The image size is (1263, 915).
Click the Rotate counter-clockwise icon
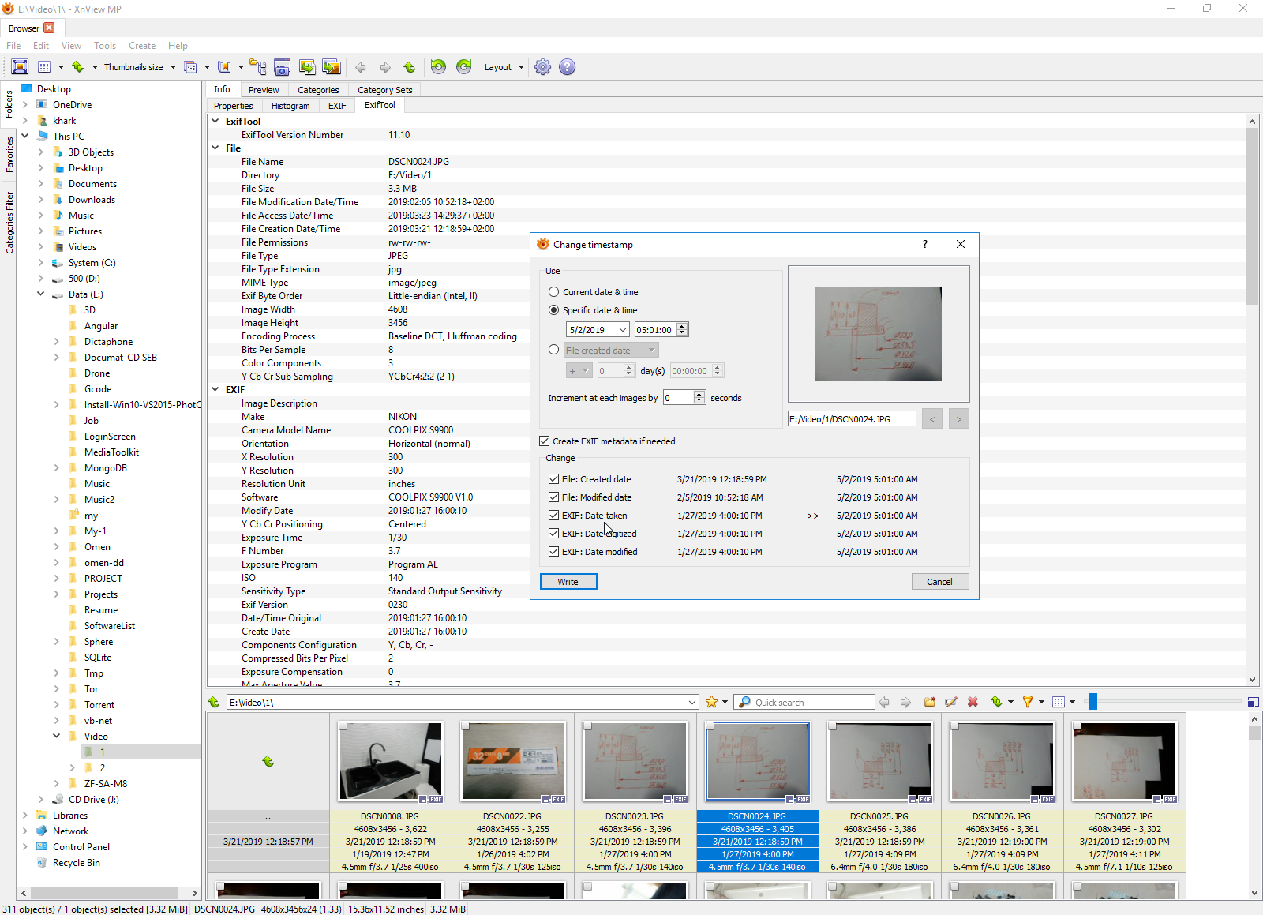tap(438, 67)
